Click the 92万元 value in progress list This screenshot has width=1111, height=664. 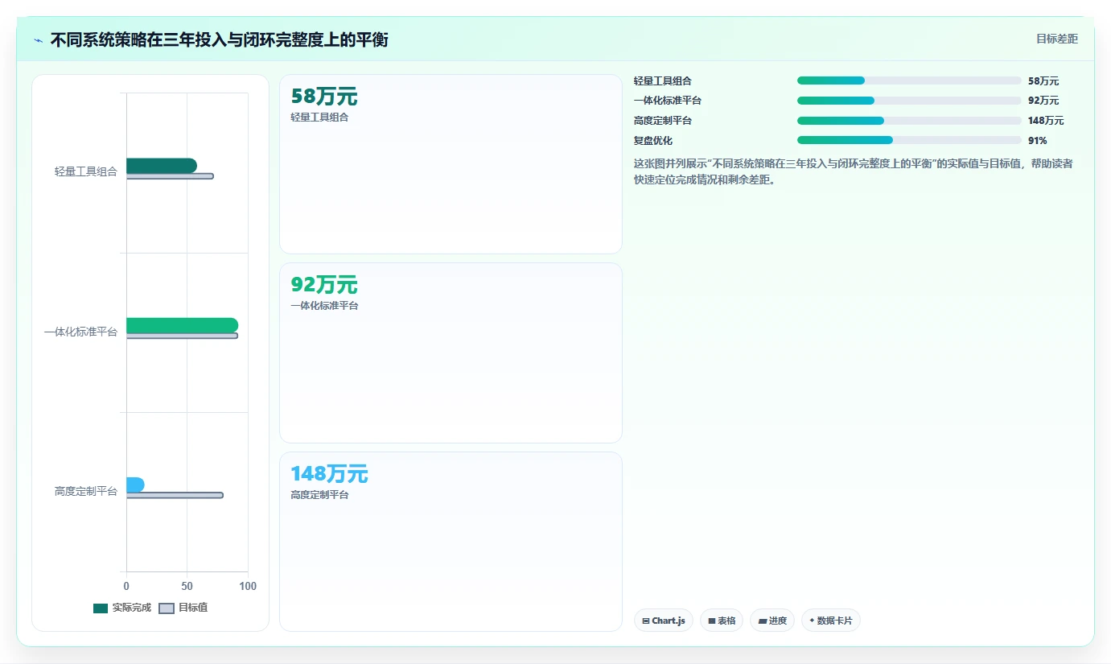pyautogui.click(x=1043, y=101)
